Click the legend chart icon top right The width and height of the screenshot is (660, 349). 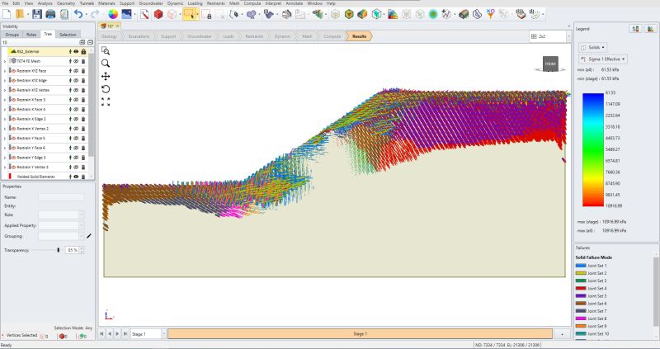point(651,29)
